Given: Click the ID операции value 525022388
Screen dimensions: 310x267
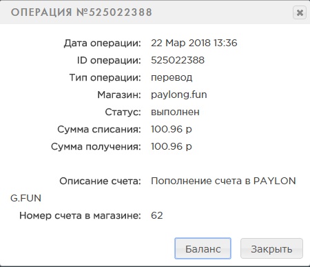Looking at the screenshot, I should point(178,60).
